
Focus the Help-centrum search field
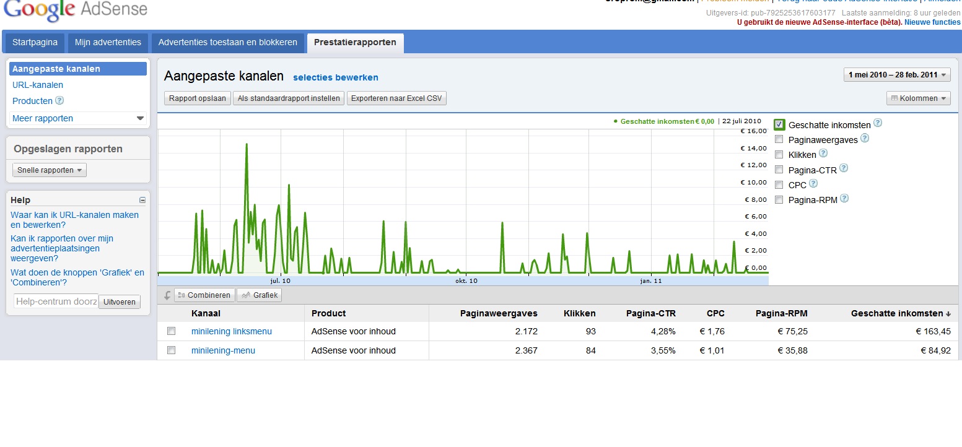[56, 302]
